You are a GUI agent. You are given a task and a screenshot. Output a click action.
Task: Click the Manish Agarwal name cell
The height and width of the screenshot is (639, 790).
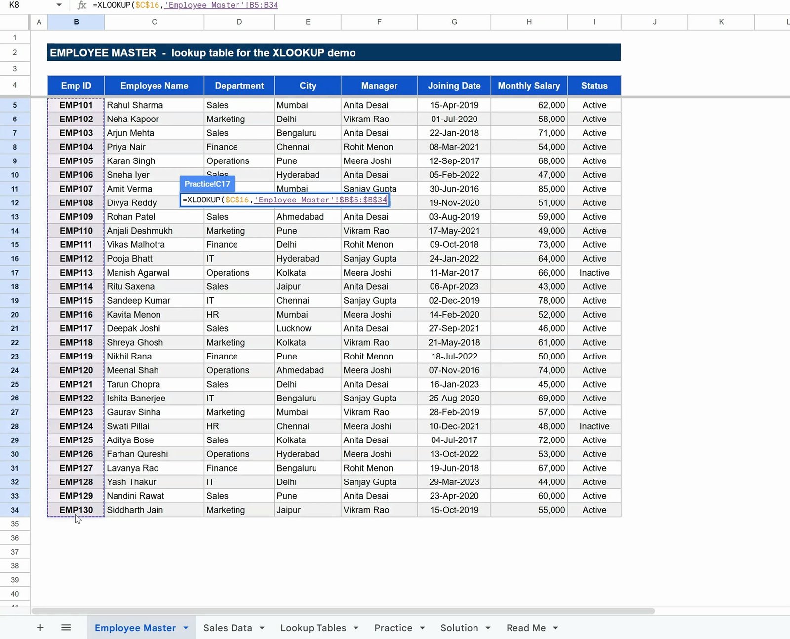[154, 273]
